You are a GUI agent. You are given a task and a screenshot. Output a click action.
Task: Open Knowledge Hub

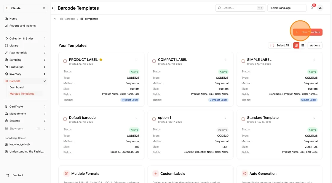click(20, 144)
